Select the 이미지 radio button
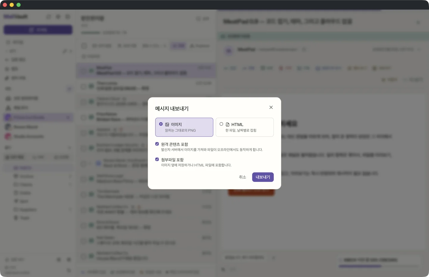 tap(161, 124)
